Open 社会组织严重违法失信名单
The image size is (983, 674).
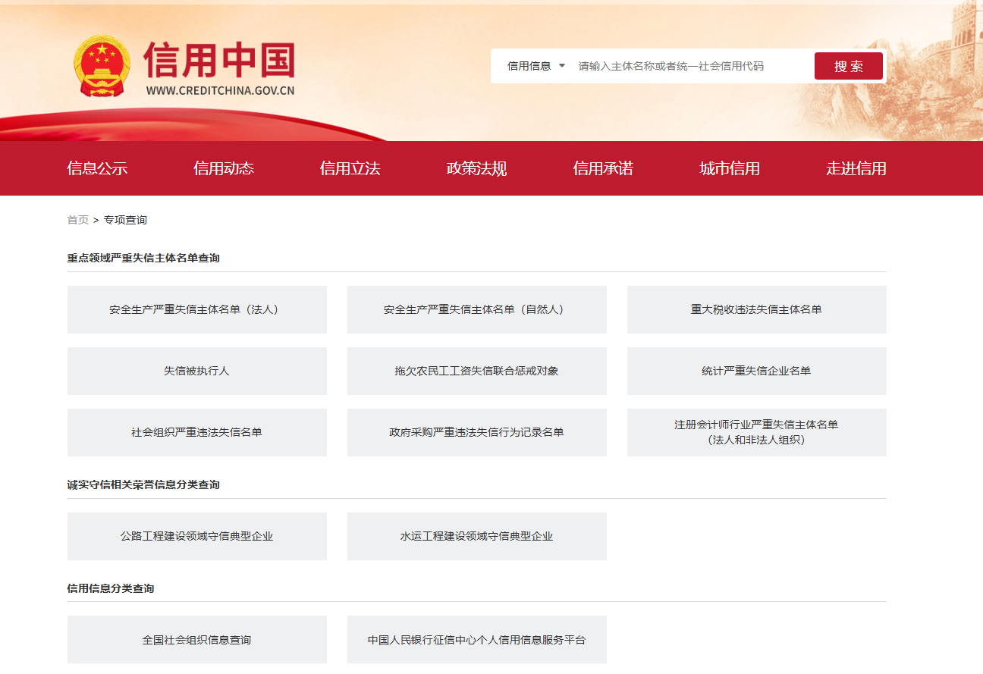pyautogui.click(x=197, y=432)
